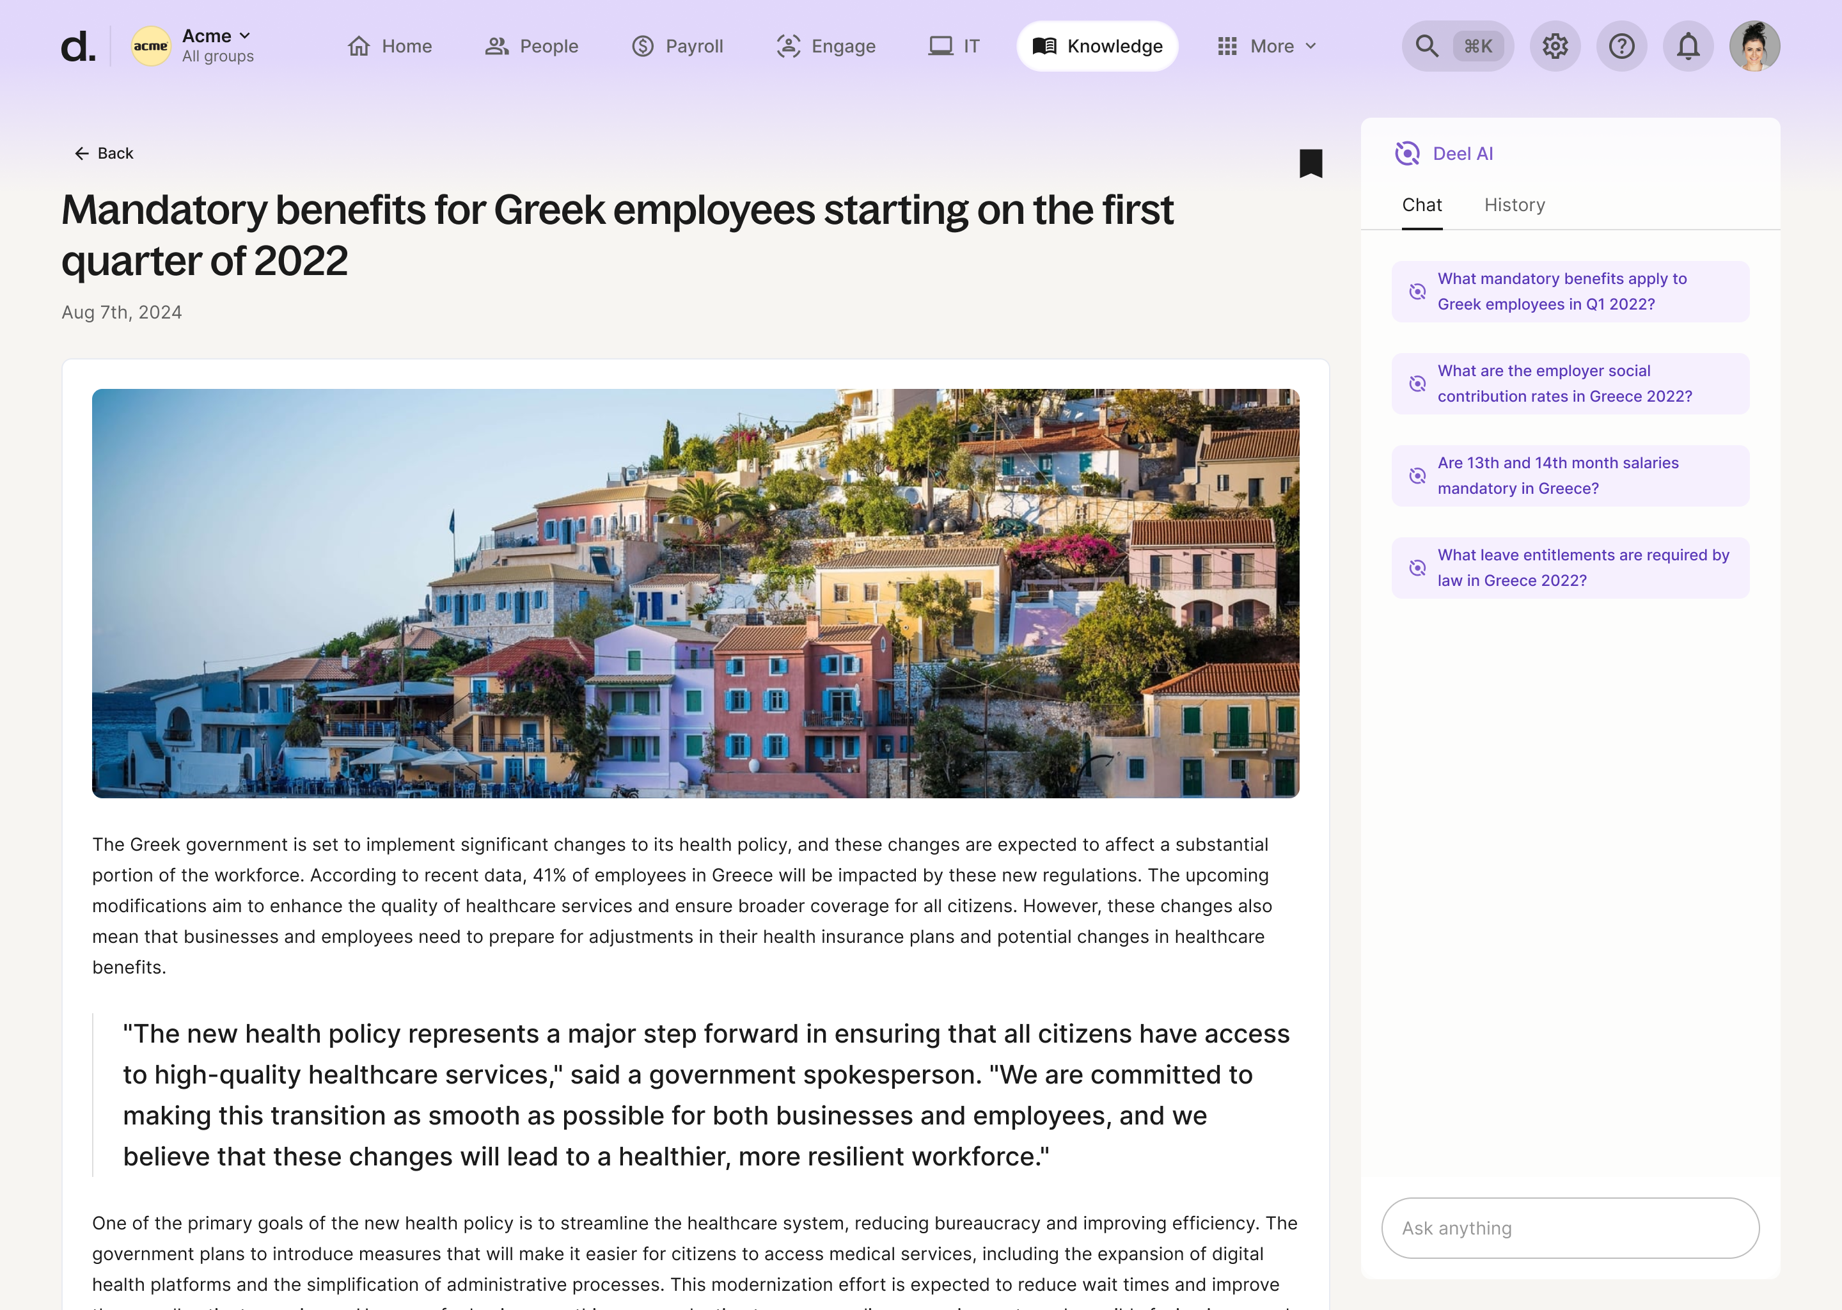Click the Greek village article image
Image resolution: width=1842 pixels, height=1310 pixels.
click(x=695, y=593)
